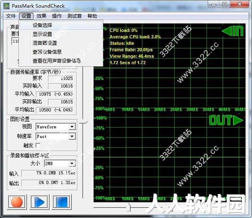Click the Frame Rate: 20.0fps text
This screenshot has height=218, width=252.
(x=131, y=50)
